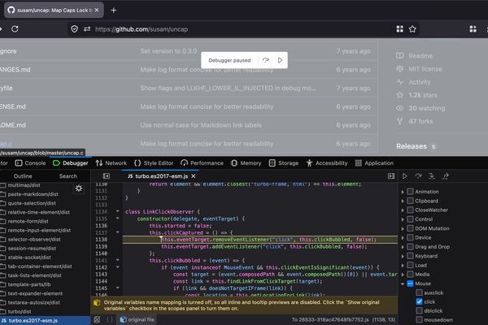This screenshot has height=325, width=488.
Task: Click the original file button
Action: [137, 319]
